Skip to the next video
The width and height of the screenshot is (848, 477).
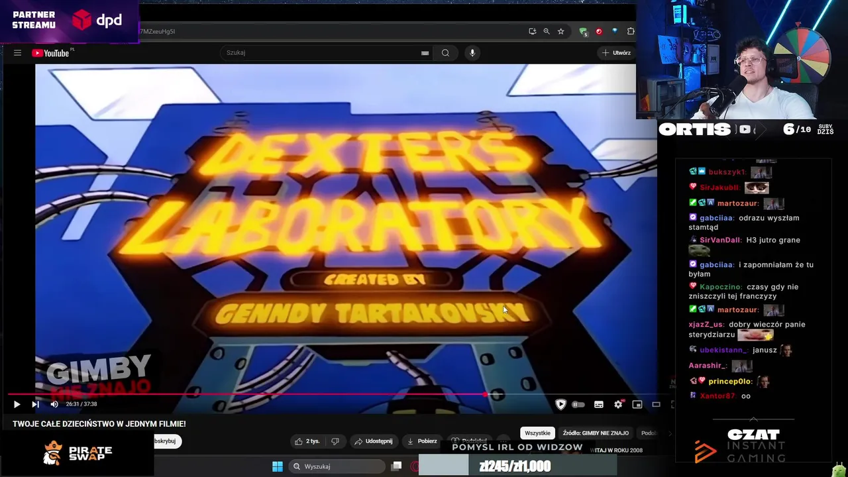coord(35,404)
